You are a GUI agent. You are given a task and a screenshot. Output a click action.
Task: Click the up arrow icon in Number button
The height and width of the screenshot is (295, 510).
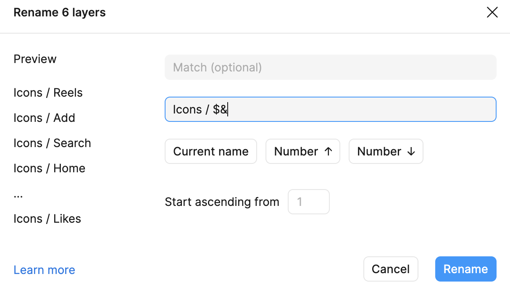click(329, 151)
